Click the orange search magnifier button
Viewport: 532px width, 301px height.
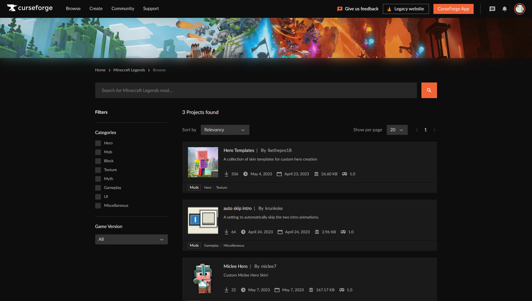[x=429, y=90]
